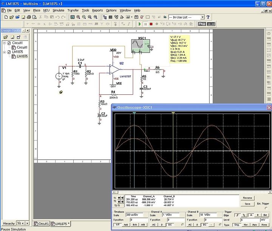Select B/A timebase mode
The height and width of the screenshot is (231, 272).
(x=135, y=225)
